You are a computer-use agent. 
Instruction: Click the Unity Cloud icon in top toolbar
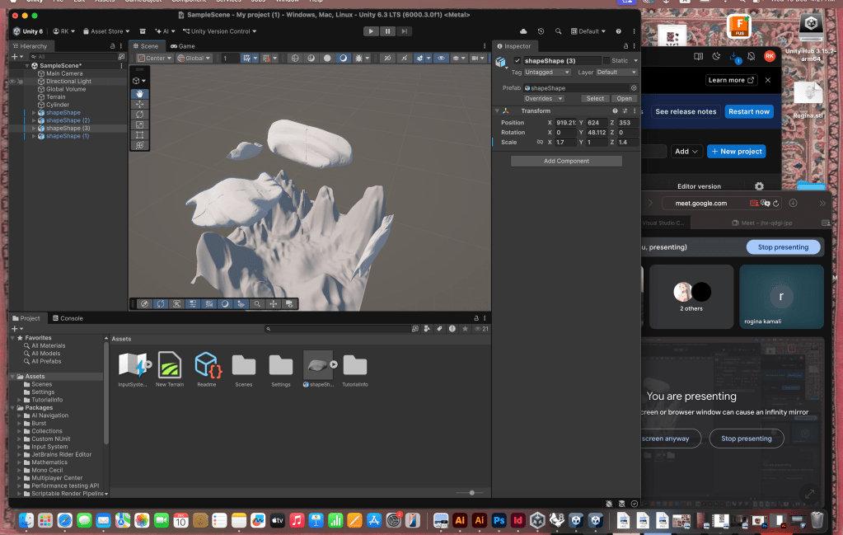(x=523, y=31)
